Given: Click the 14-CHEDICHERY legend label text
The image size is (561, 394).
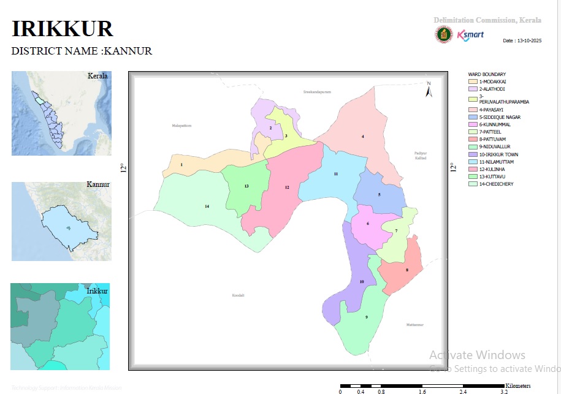Looking at the screenshot, I should point(496,184).
